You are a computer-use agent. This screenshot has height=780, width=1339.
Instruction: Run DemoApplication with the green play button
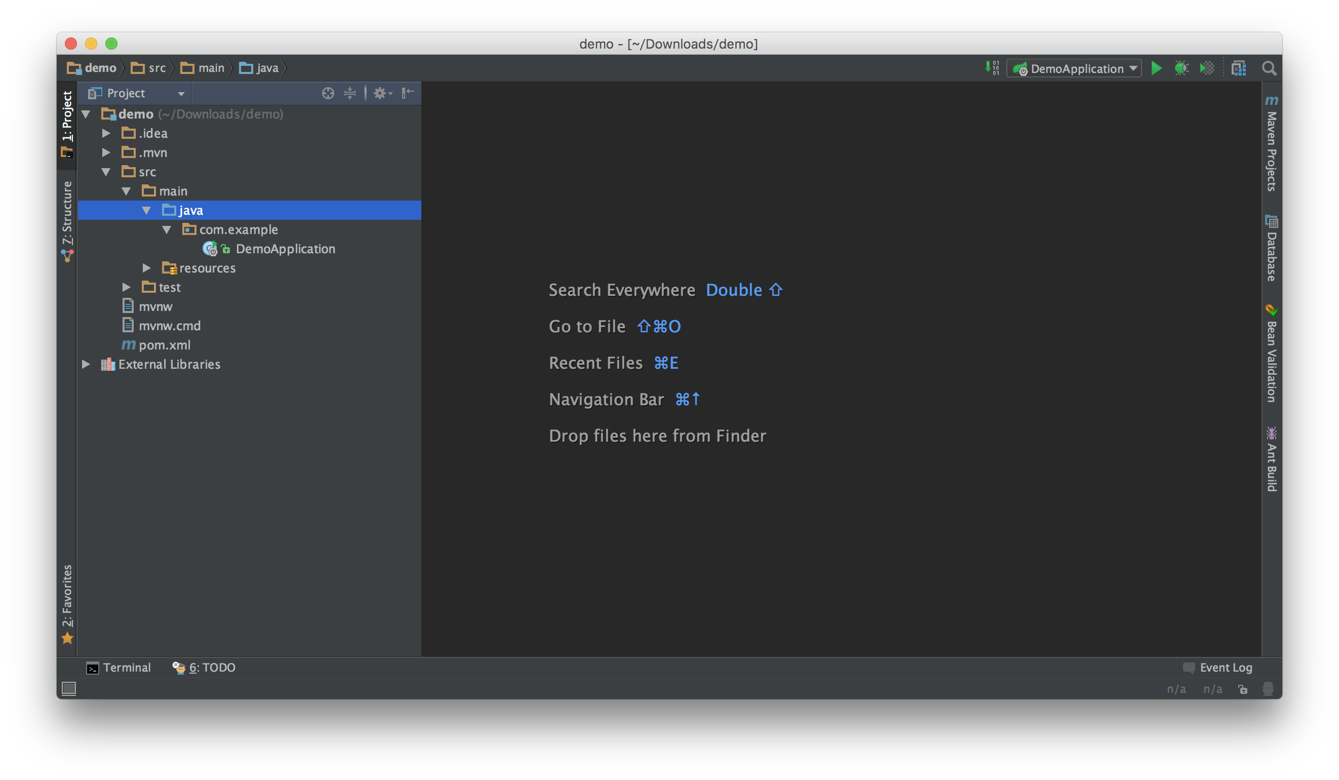pyautogui.click(x=1156, y=68)
